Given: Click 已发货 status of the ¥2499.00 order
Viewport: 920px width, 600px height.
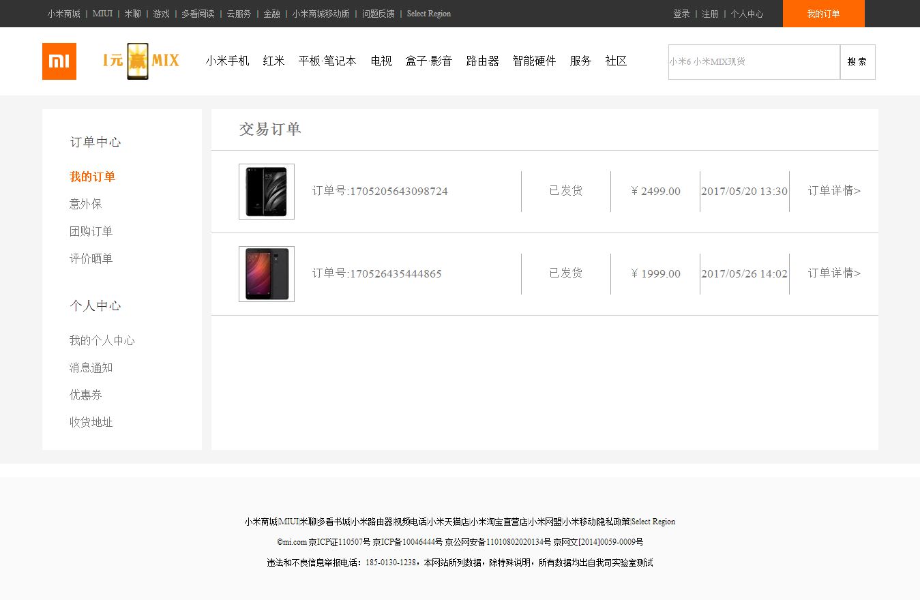Looking at the screenshot, I should tap(566, 191).
